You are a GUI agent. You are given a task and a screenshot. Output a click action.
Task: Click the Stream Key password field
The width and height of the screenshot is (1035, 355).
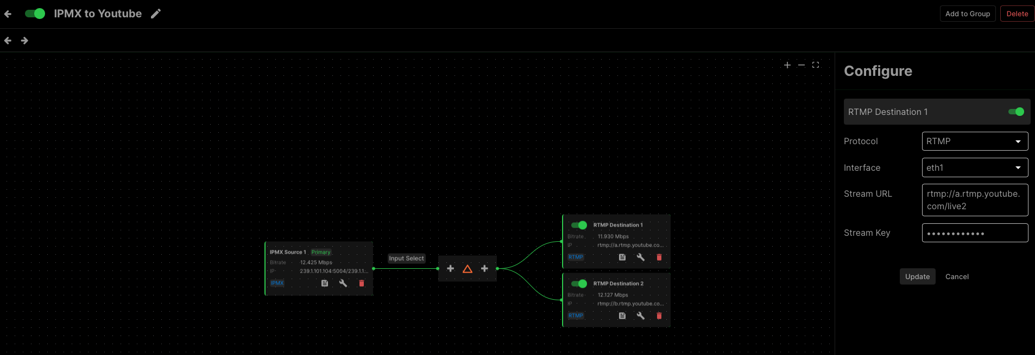click(975, 233)
